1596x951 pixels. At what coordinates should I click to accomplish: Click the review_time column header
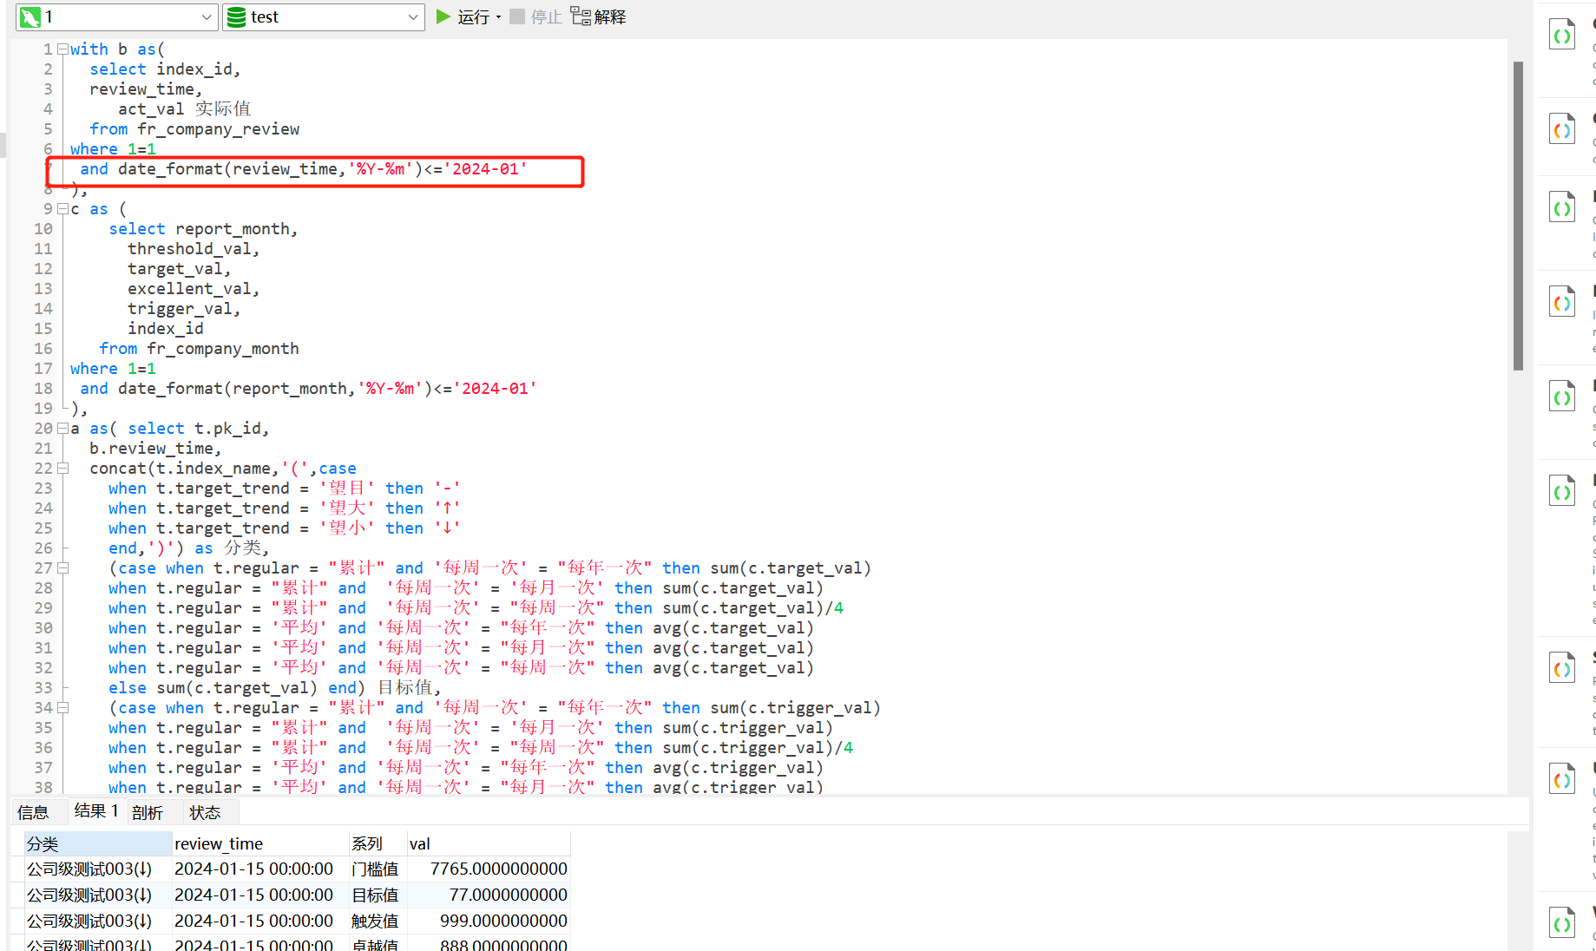coord(259,843)
